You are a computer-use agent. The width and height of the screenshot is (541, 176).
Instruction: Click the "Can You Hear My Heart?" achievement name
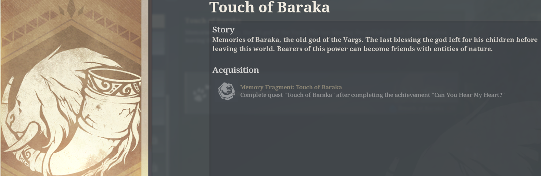point(468,95)
